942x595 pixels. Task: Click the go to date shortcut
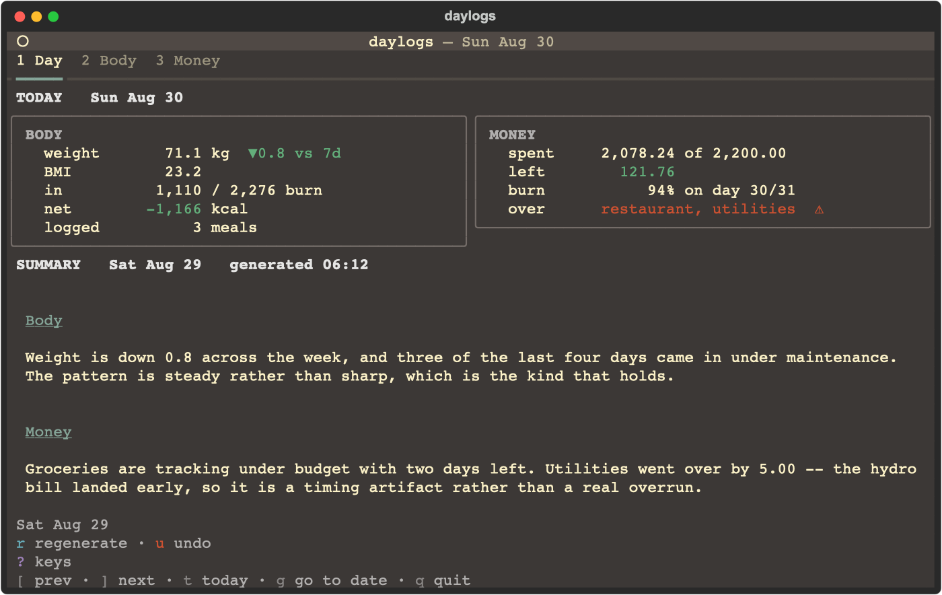332,580
